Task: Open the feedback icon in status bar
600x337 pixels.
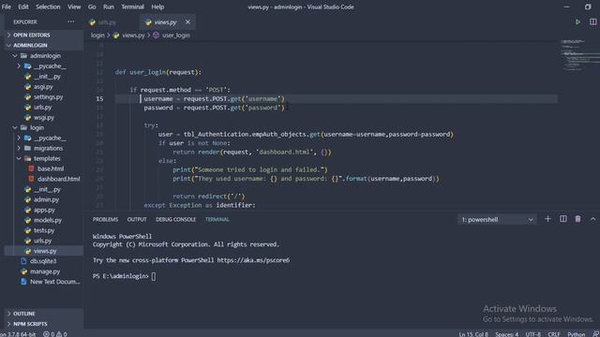Action: (x=595, y=334)
